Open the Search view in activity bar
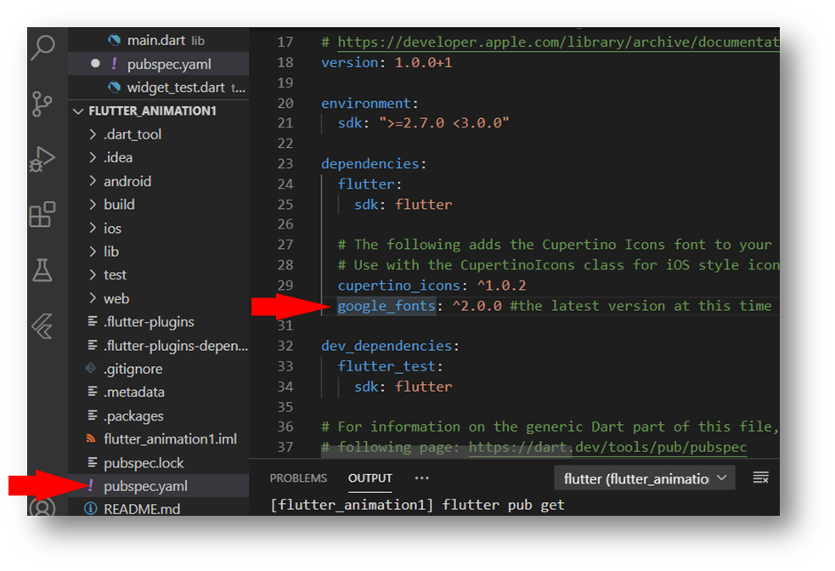Image resolution: width=835 pixels, height=571 pixels. pos(43,48)
